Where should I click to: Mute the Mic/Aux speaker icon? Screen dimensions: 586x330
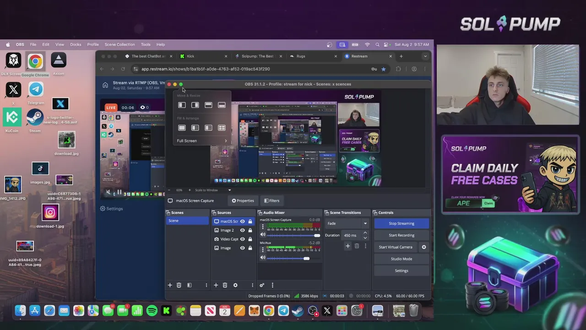pos(263,258)
